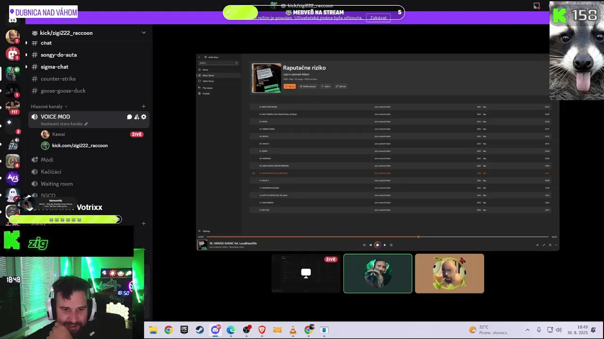Open Microsoft Edge from the taskbar
The height and width of the screenshot is (339, 604).
pyautogui.click(x=231, y=330)
